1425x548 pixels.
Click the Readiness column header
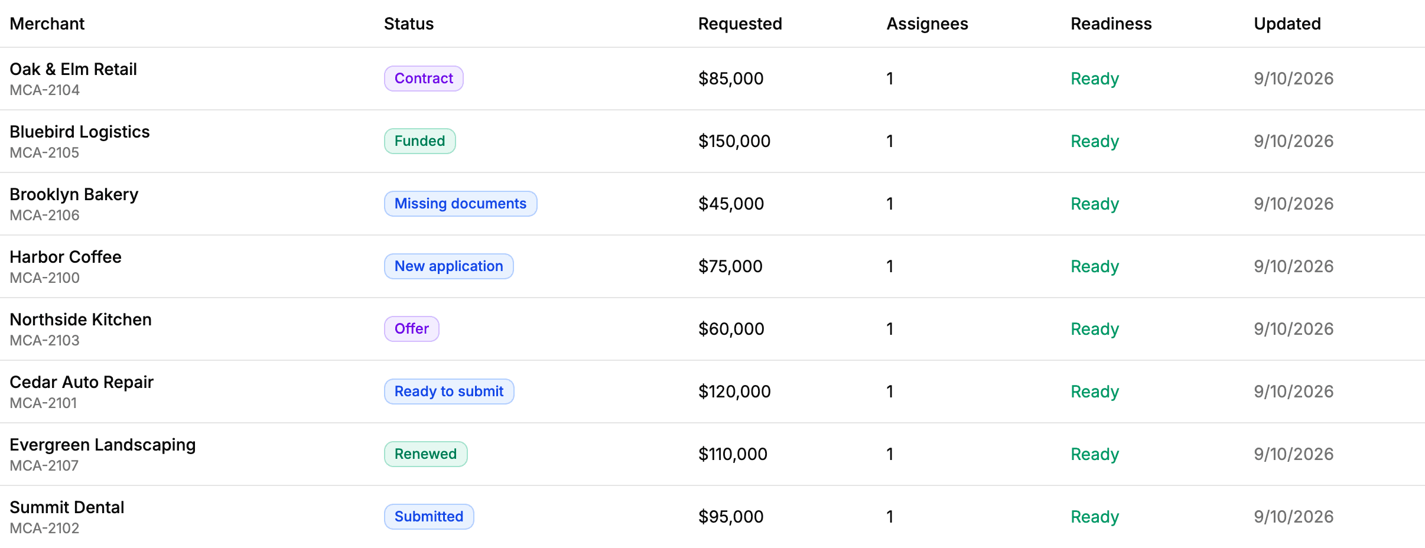click(x=1111, y=24)
